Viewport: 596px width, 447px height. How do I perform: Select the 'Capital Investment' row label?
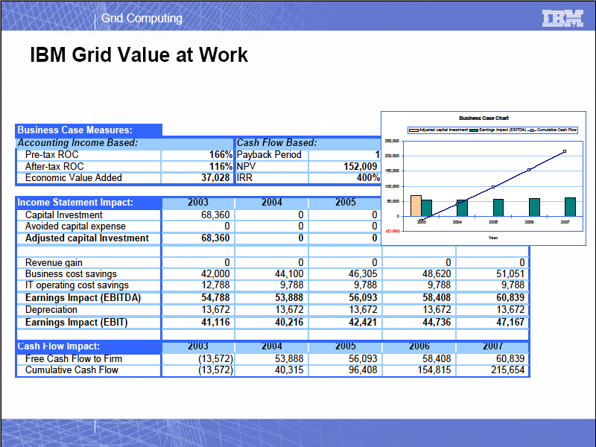(x=63, y=215)
